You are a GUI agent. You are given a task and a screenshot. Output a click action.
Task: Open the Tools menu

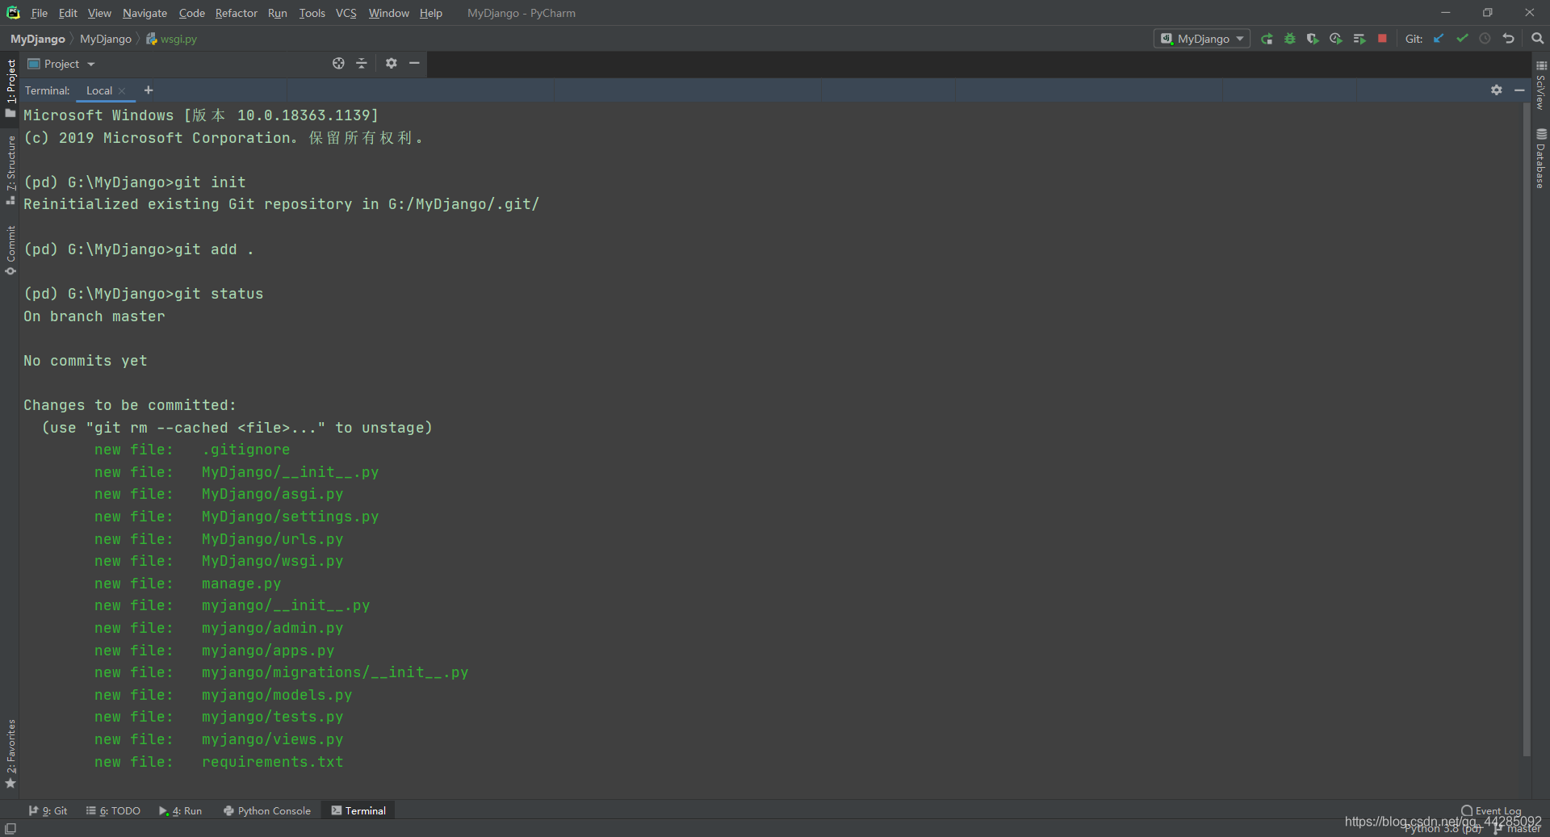(312, 13)
